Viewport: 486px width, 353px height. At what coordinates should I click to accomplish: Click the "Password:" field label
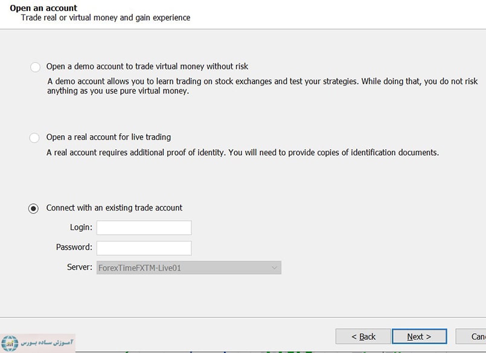click(74, 247)
